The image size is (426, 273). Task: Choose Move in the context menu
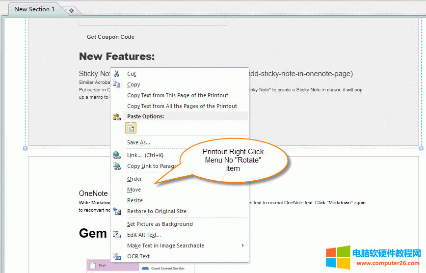pyautogui.click(x=134, y=190)
